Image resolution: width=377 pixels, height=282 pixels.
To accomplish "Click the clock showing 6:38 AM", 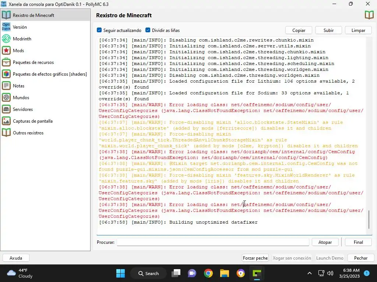I will [349, 273].
